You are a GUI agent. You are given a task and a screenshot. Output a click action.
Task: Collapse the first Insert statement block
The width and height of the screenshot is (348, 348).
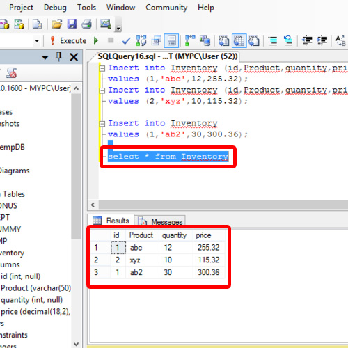tap(102, 68)
